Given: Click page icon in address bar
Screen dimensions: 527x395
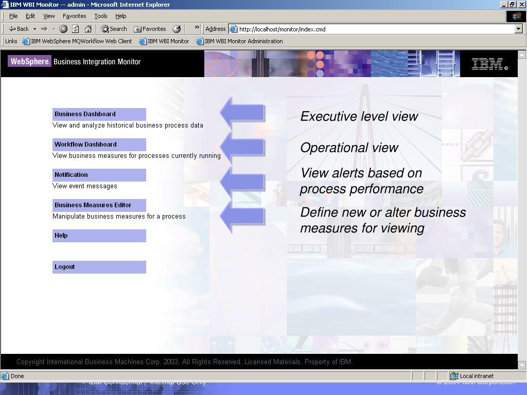Looking at the screenshot, I should coord(233,29).
